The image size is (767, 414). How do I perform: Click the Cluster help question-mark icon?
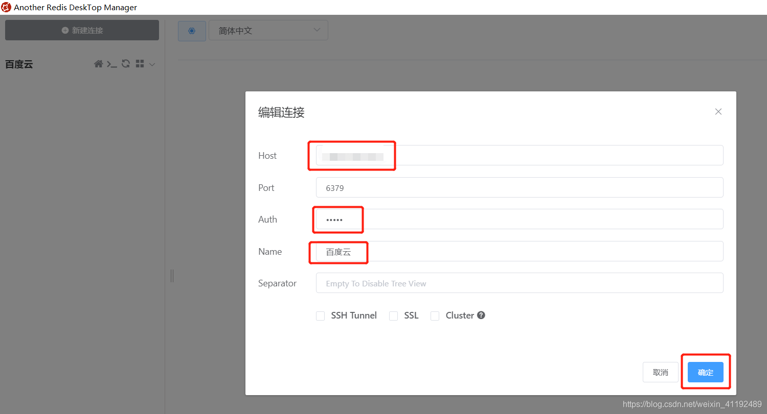tap(481, 315)
